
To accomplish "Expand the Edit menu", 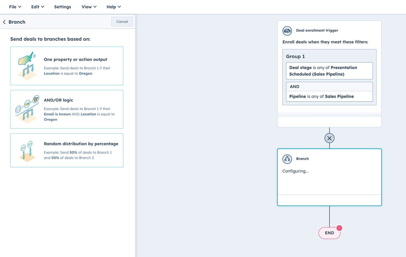I will point(38,7).
